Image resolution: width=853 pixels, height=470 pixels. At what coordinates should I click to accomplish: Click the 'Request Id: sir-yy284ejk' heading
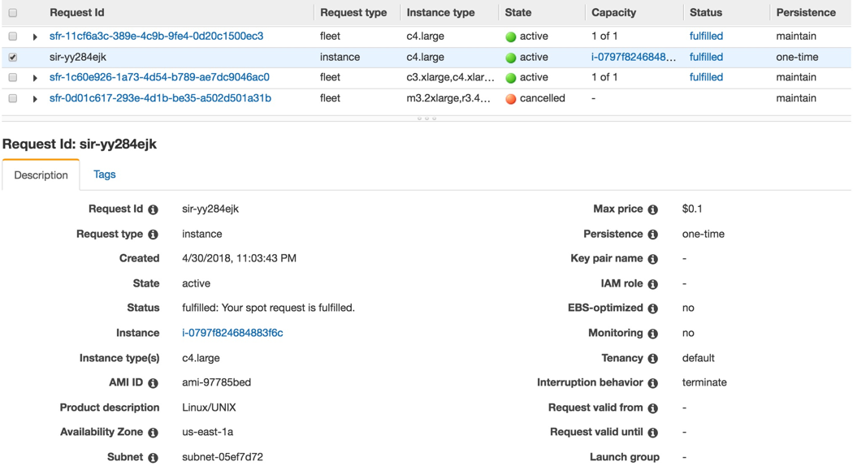click(x=80, y=144)
